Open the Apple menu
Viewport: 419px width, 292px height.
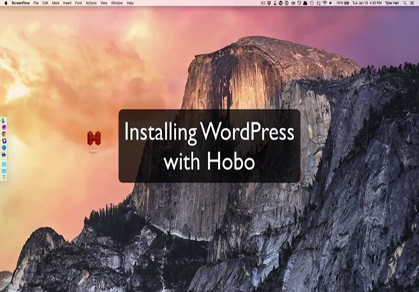click(x=6, y=3)
